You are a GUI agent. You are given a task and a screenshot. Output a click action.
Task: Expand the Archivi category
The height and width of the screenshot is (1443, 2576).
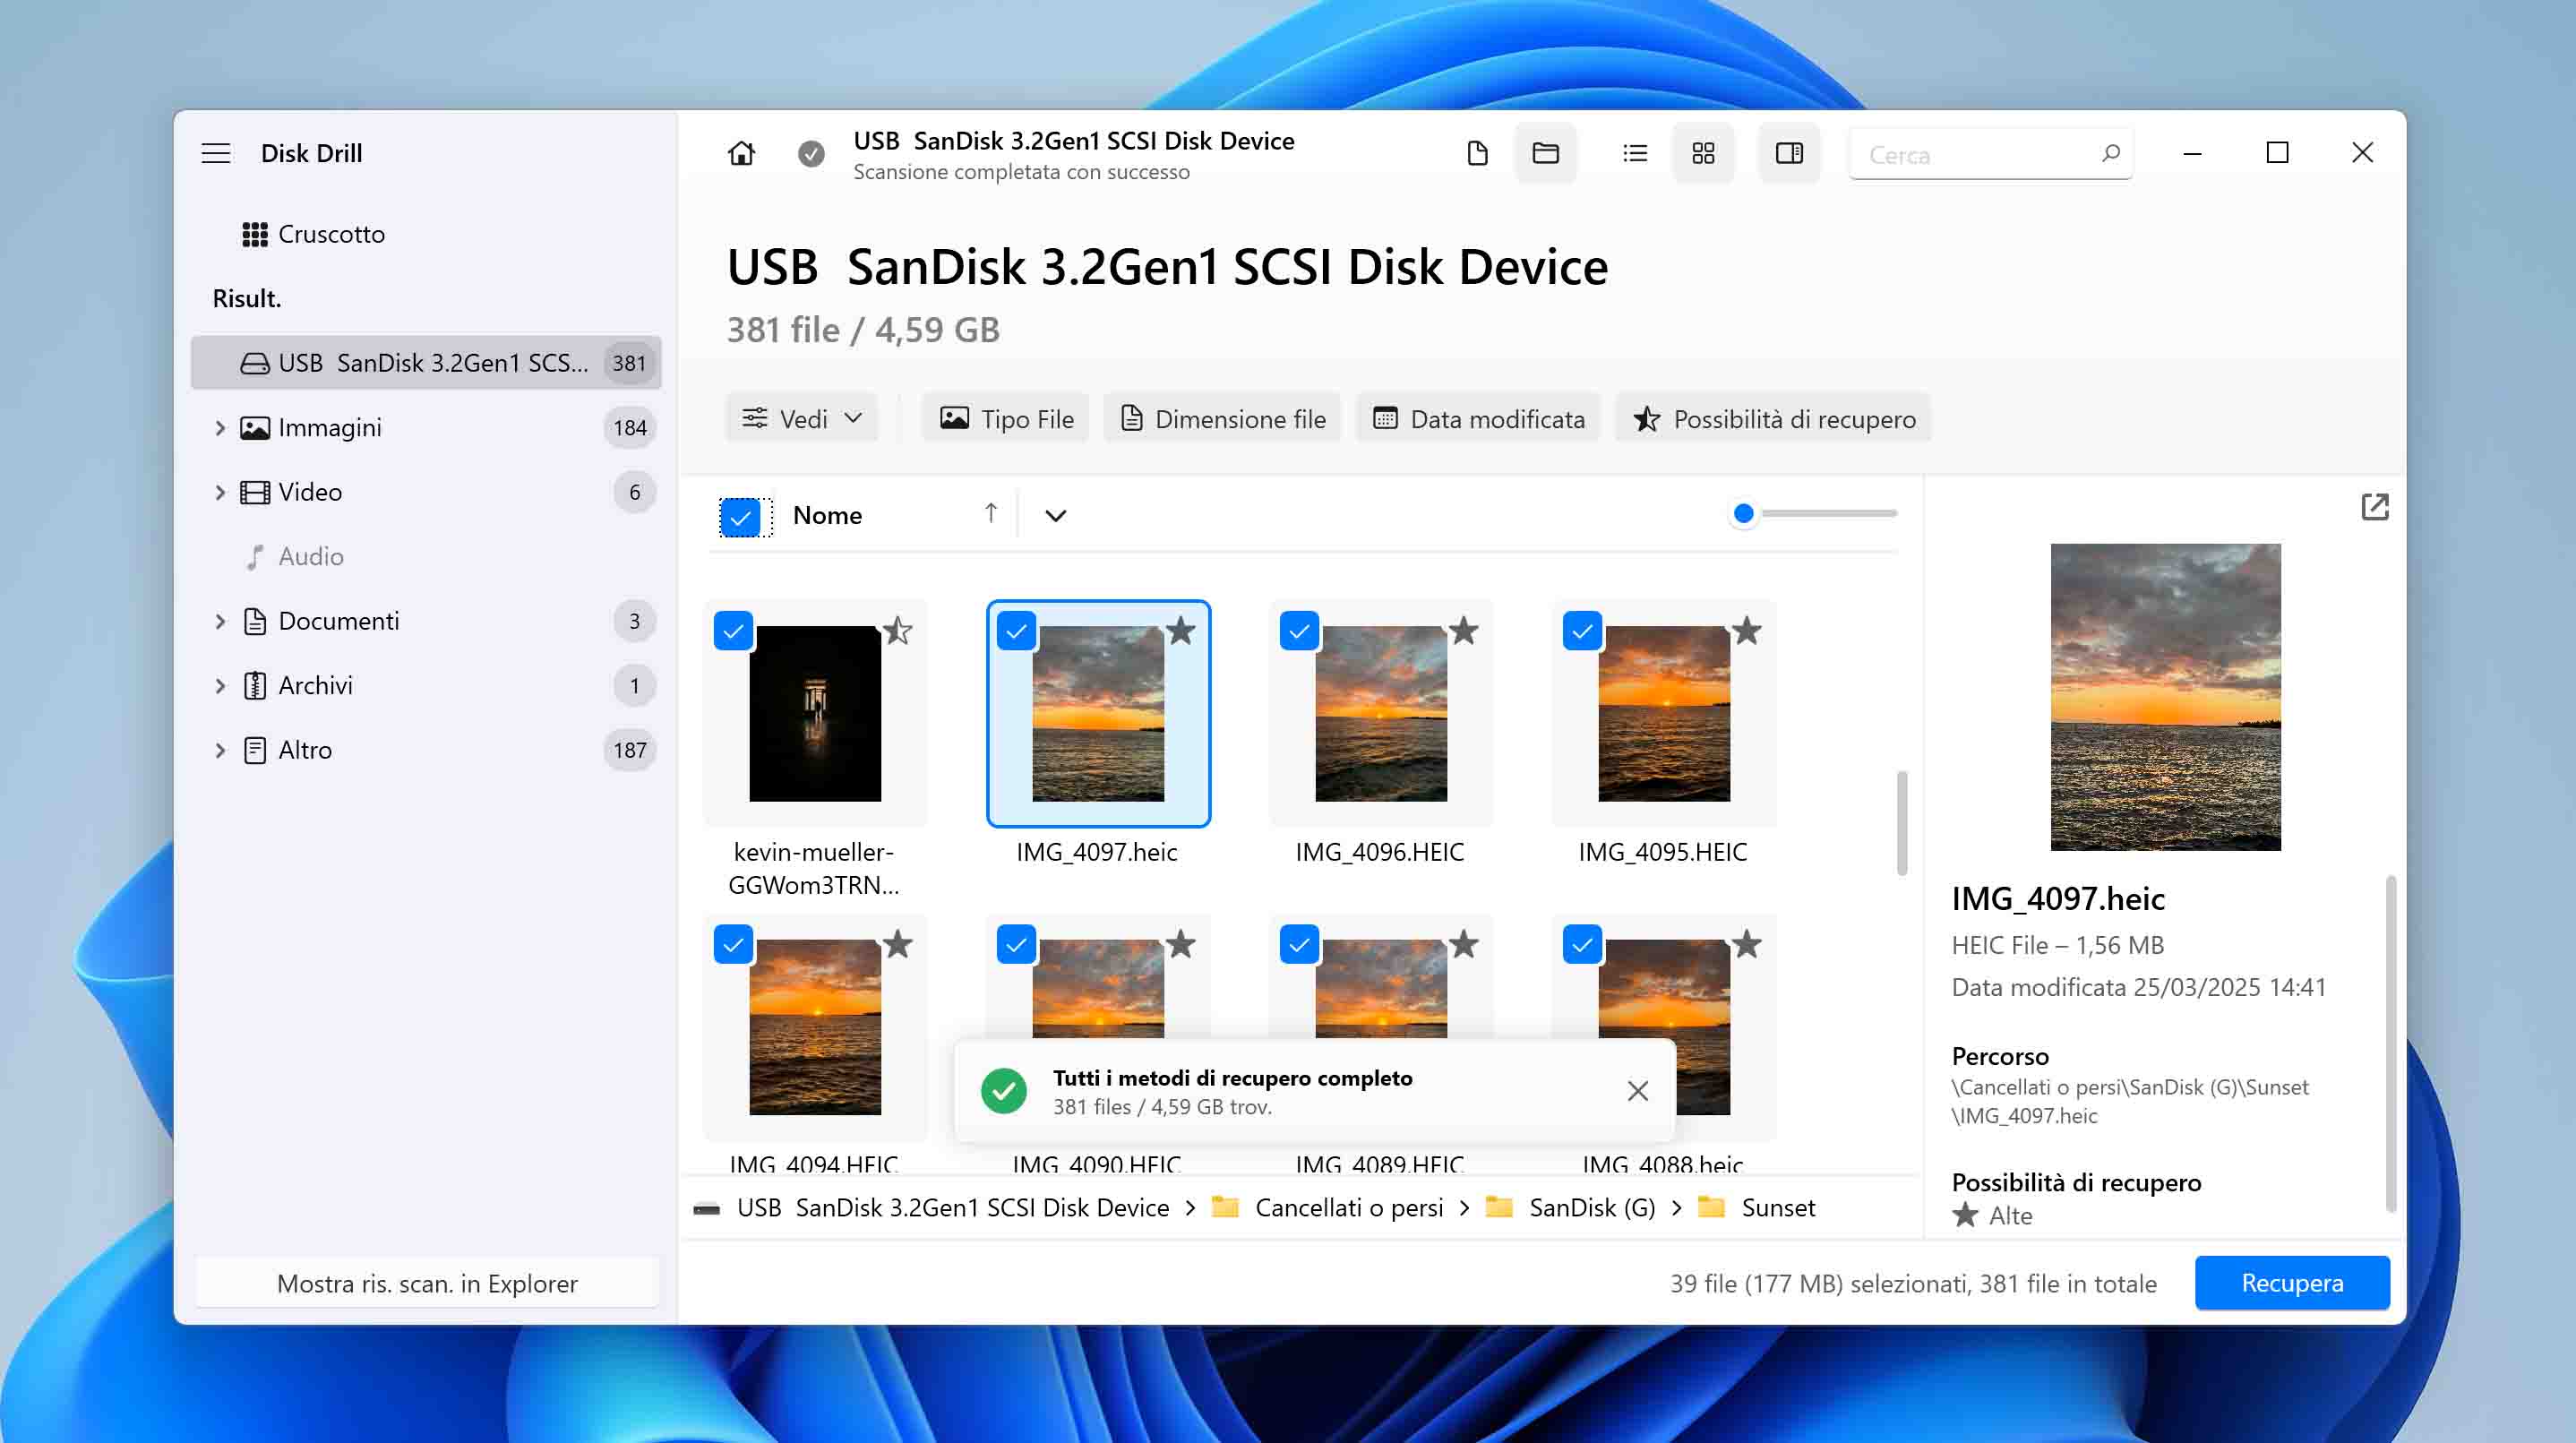pyautogui.click(x=220, y=685)
